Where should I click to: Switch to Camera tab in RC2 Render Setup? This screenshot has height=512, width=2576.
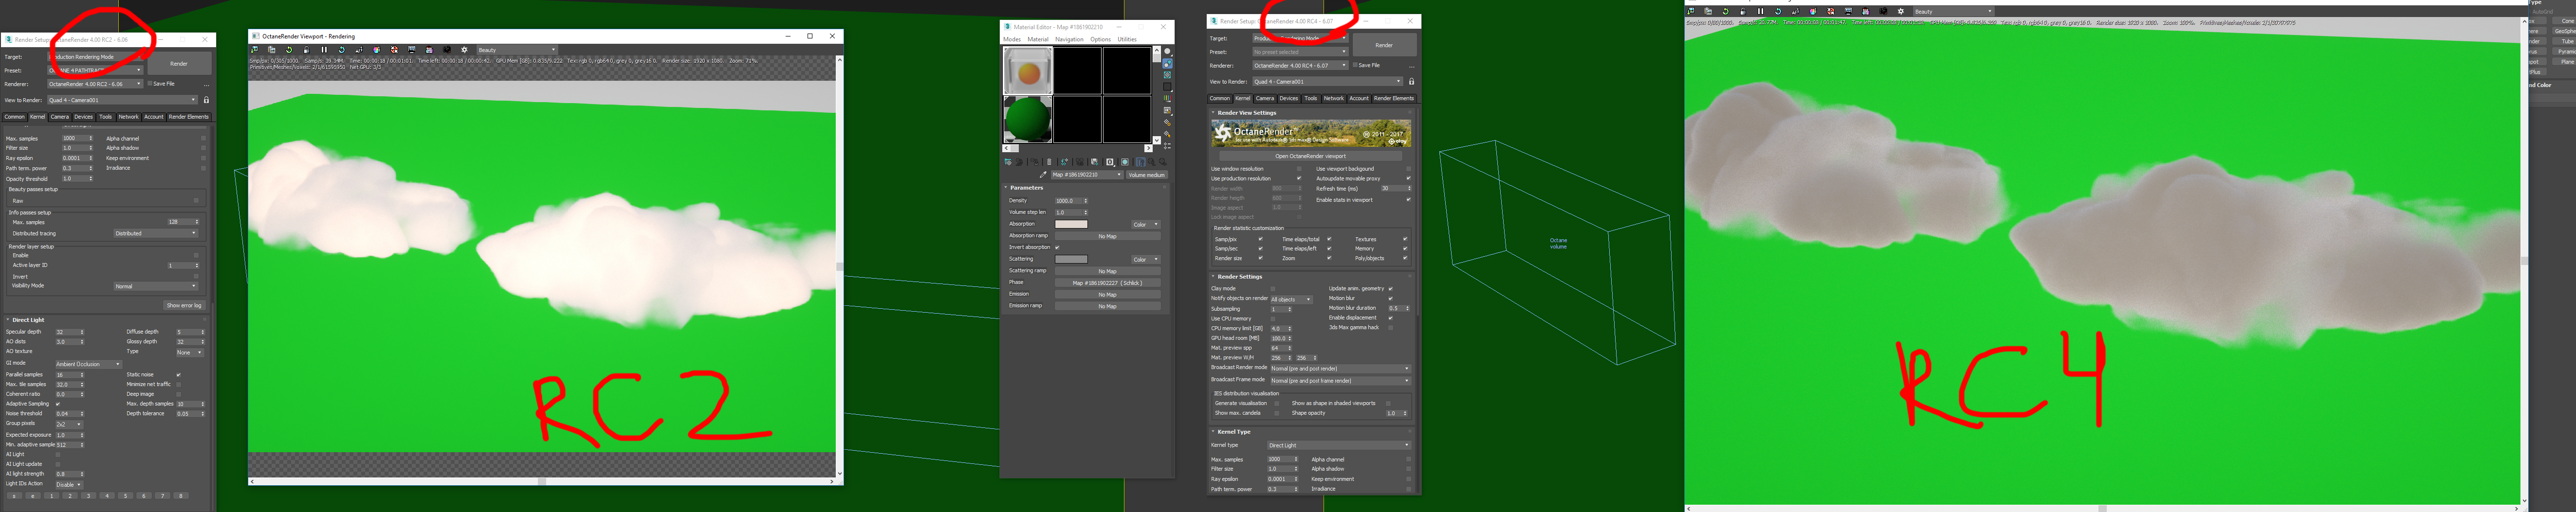[60, 117]
